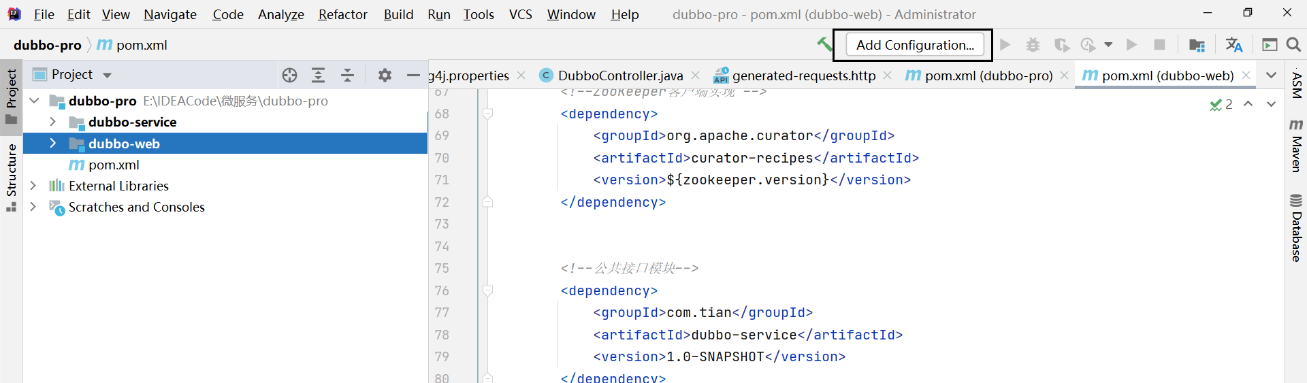Open the Database tool window
The height and width of the screenshot is (383, 1307).
(x=1296, y=228)
